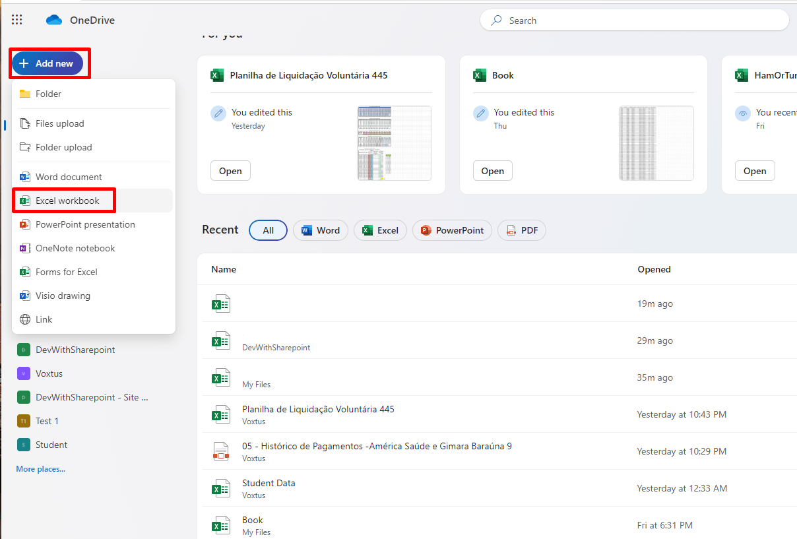Screen dimensions: 797x539
Task: Filter recent files by PowerPoint
Action: [x=452, y=230]
